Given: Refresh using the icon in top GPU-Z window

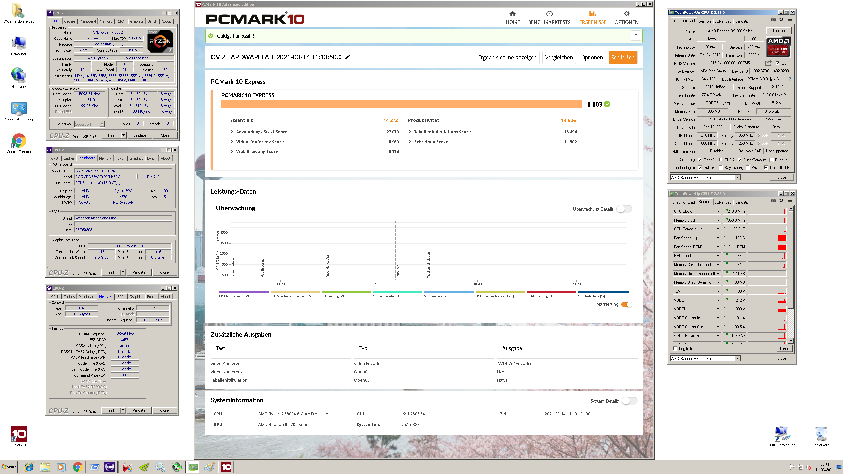Looking at the screenshot, I should point(781,20).
